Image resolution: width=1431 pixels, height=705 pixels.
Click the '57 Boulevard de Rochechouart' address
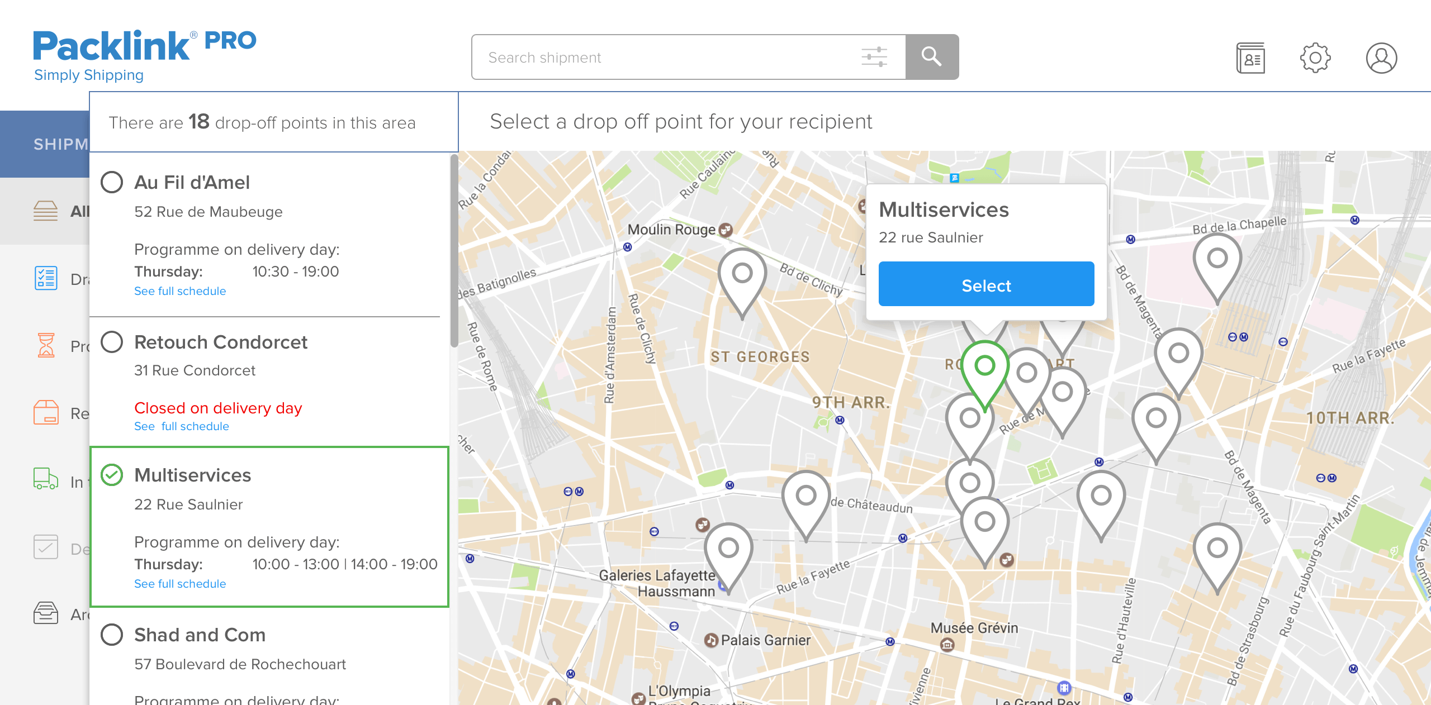240,664
